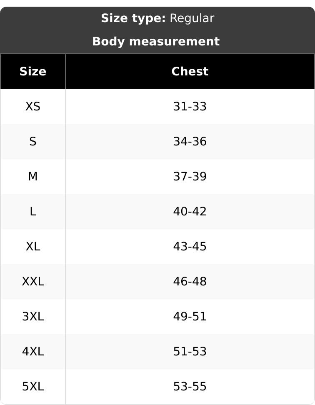Select the XL size cell

[x=33, y=246]
